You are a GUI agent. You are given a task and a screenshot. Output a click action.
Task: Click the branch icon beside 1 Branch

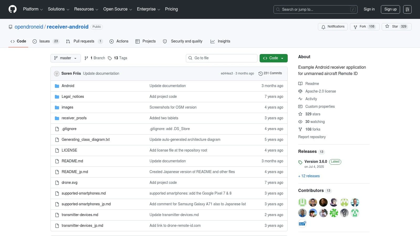click(86, 58)
